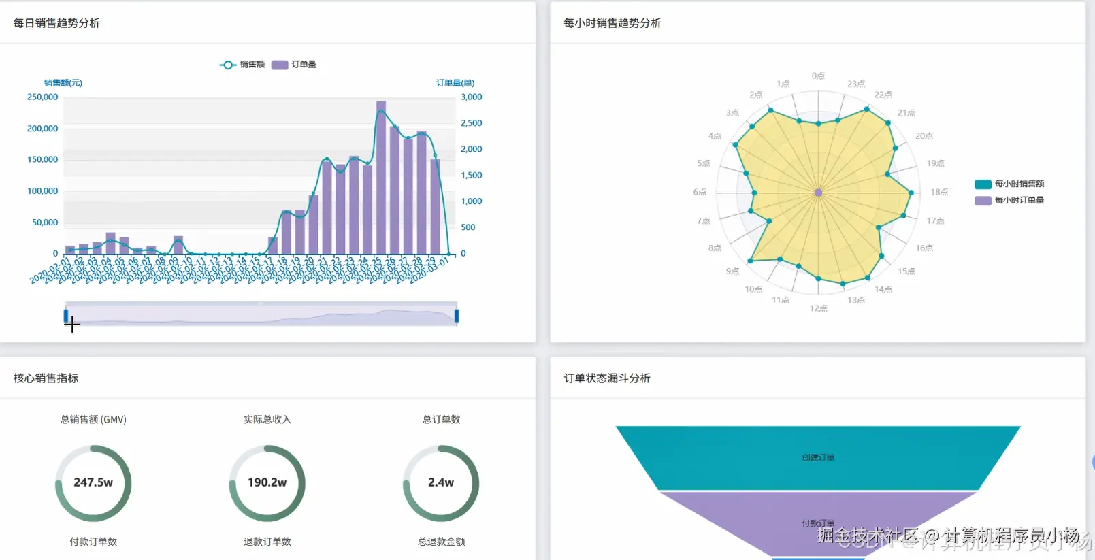
Task: Click the 总退款金额 label
Action: coord(441,542)
